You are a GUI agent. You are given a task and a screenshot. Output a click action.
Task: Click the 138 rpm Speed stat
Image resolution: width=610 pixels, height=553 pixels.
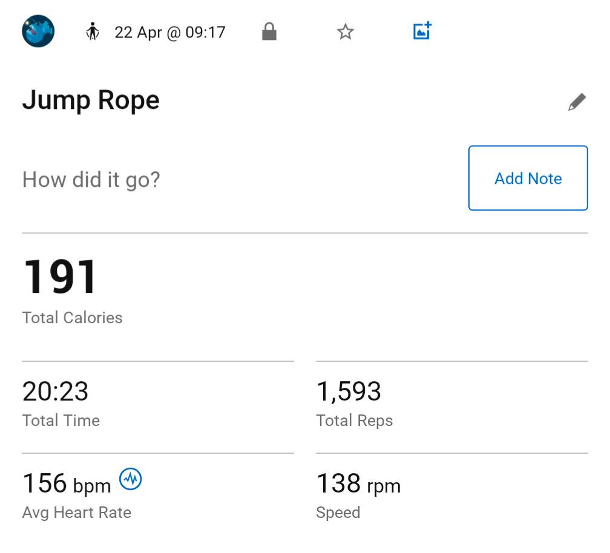(358, 484)
